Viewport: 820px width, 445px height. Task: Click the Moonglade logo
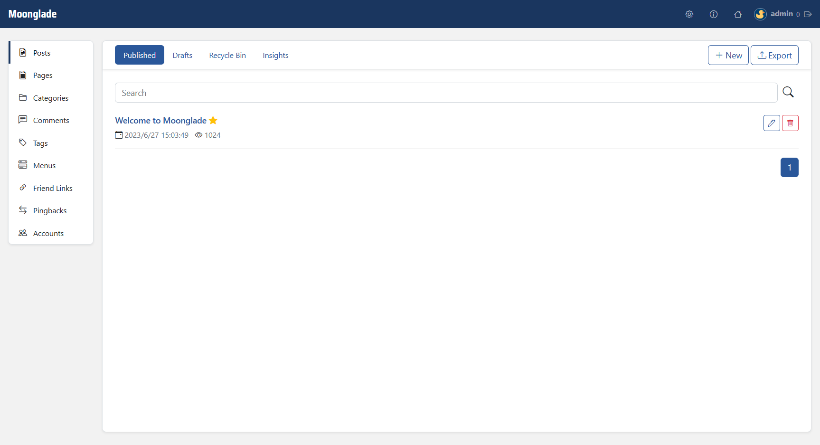pyautogui.click(x=32, y=14)
